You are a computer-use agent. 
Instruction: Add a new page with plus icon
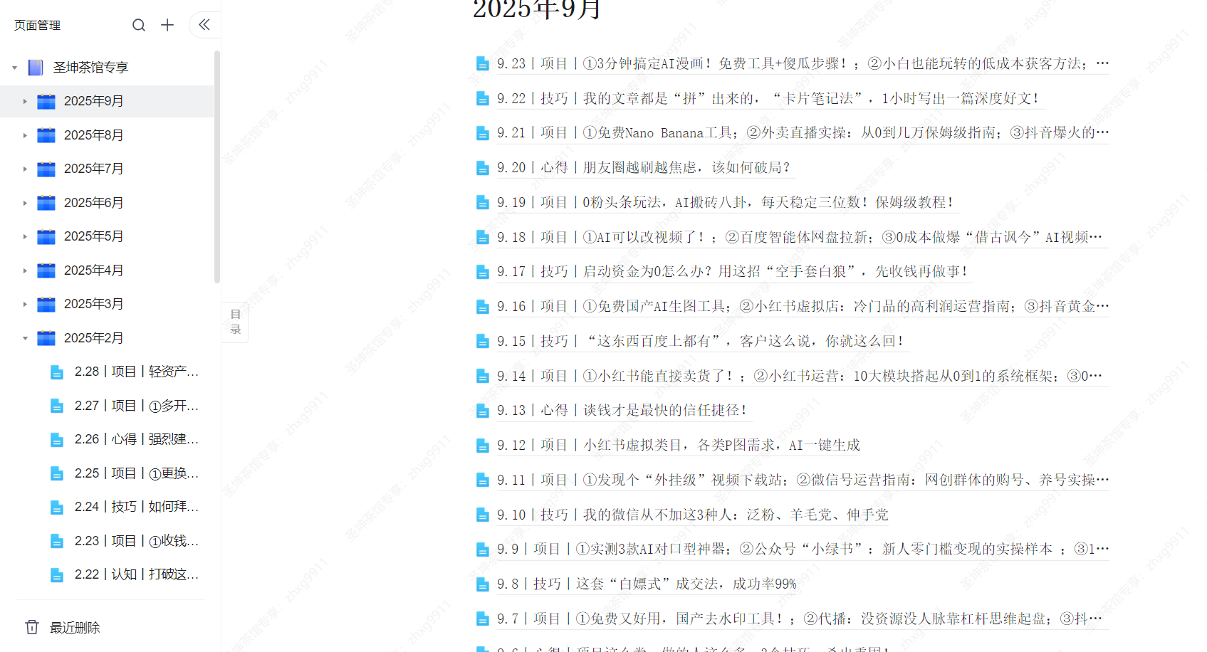(x=167, y=25)
